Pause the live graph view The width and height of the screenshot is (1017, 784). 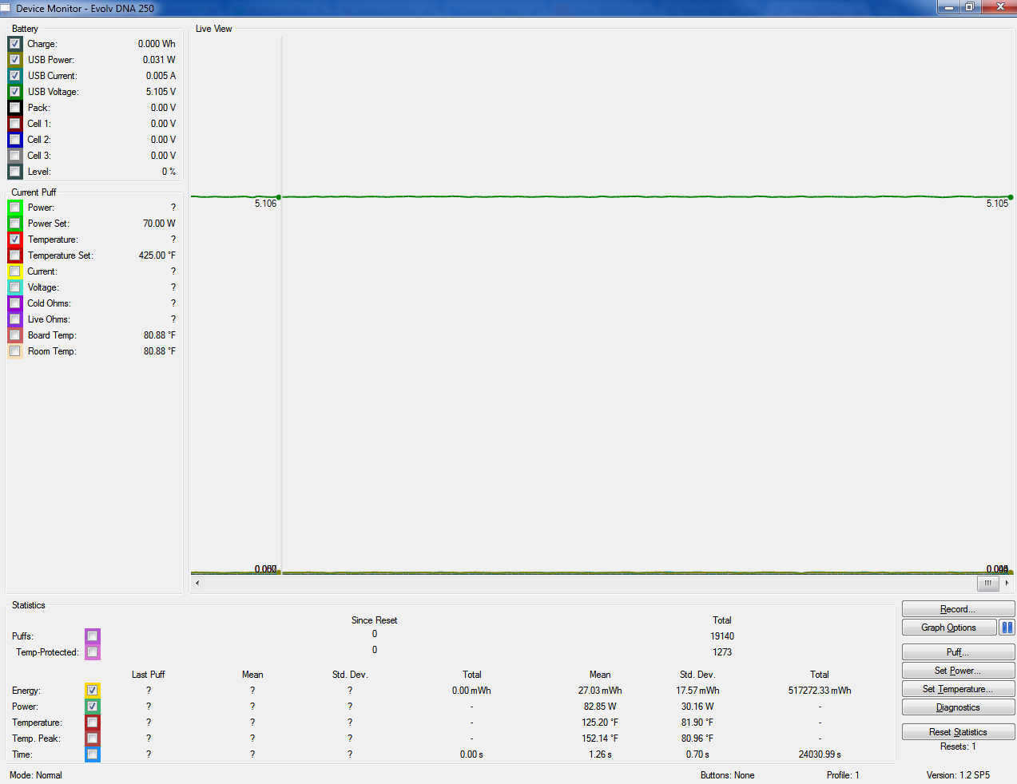pyautogui.click(x=1007, y=628)
